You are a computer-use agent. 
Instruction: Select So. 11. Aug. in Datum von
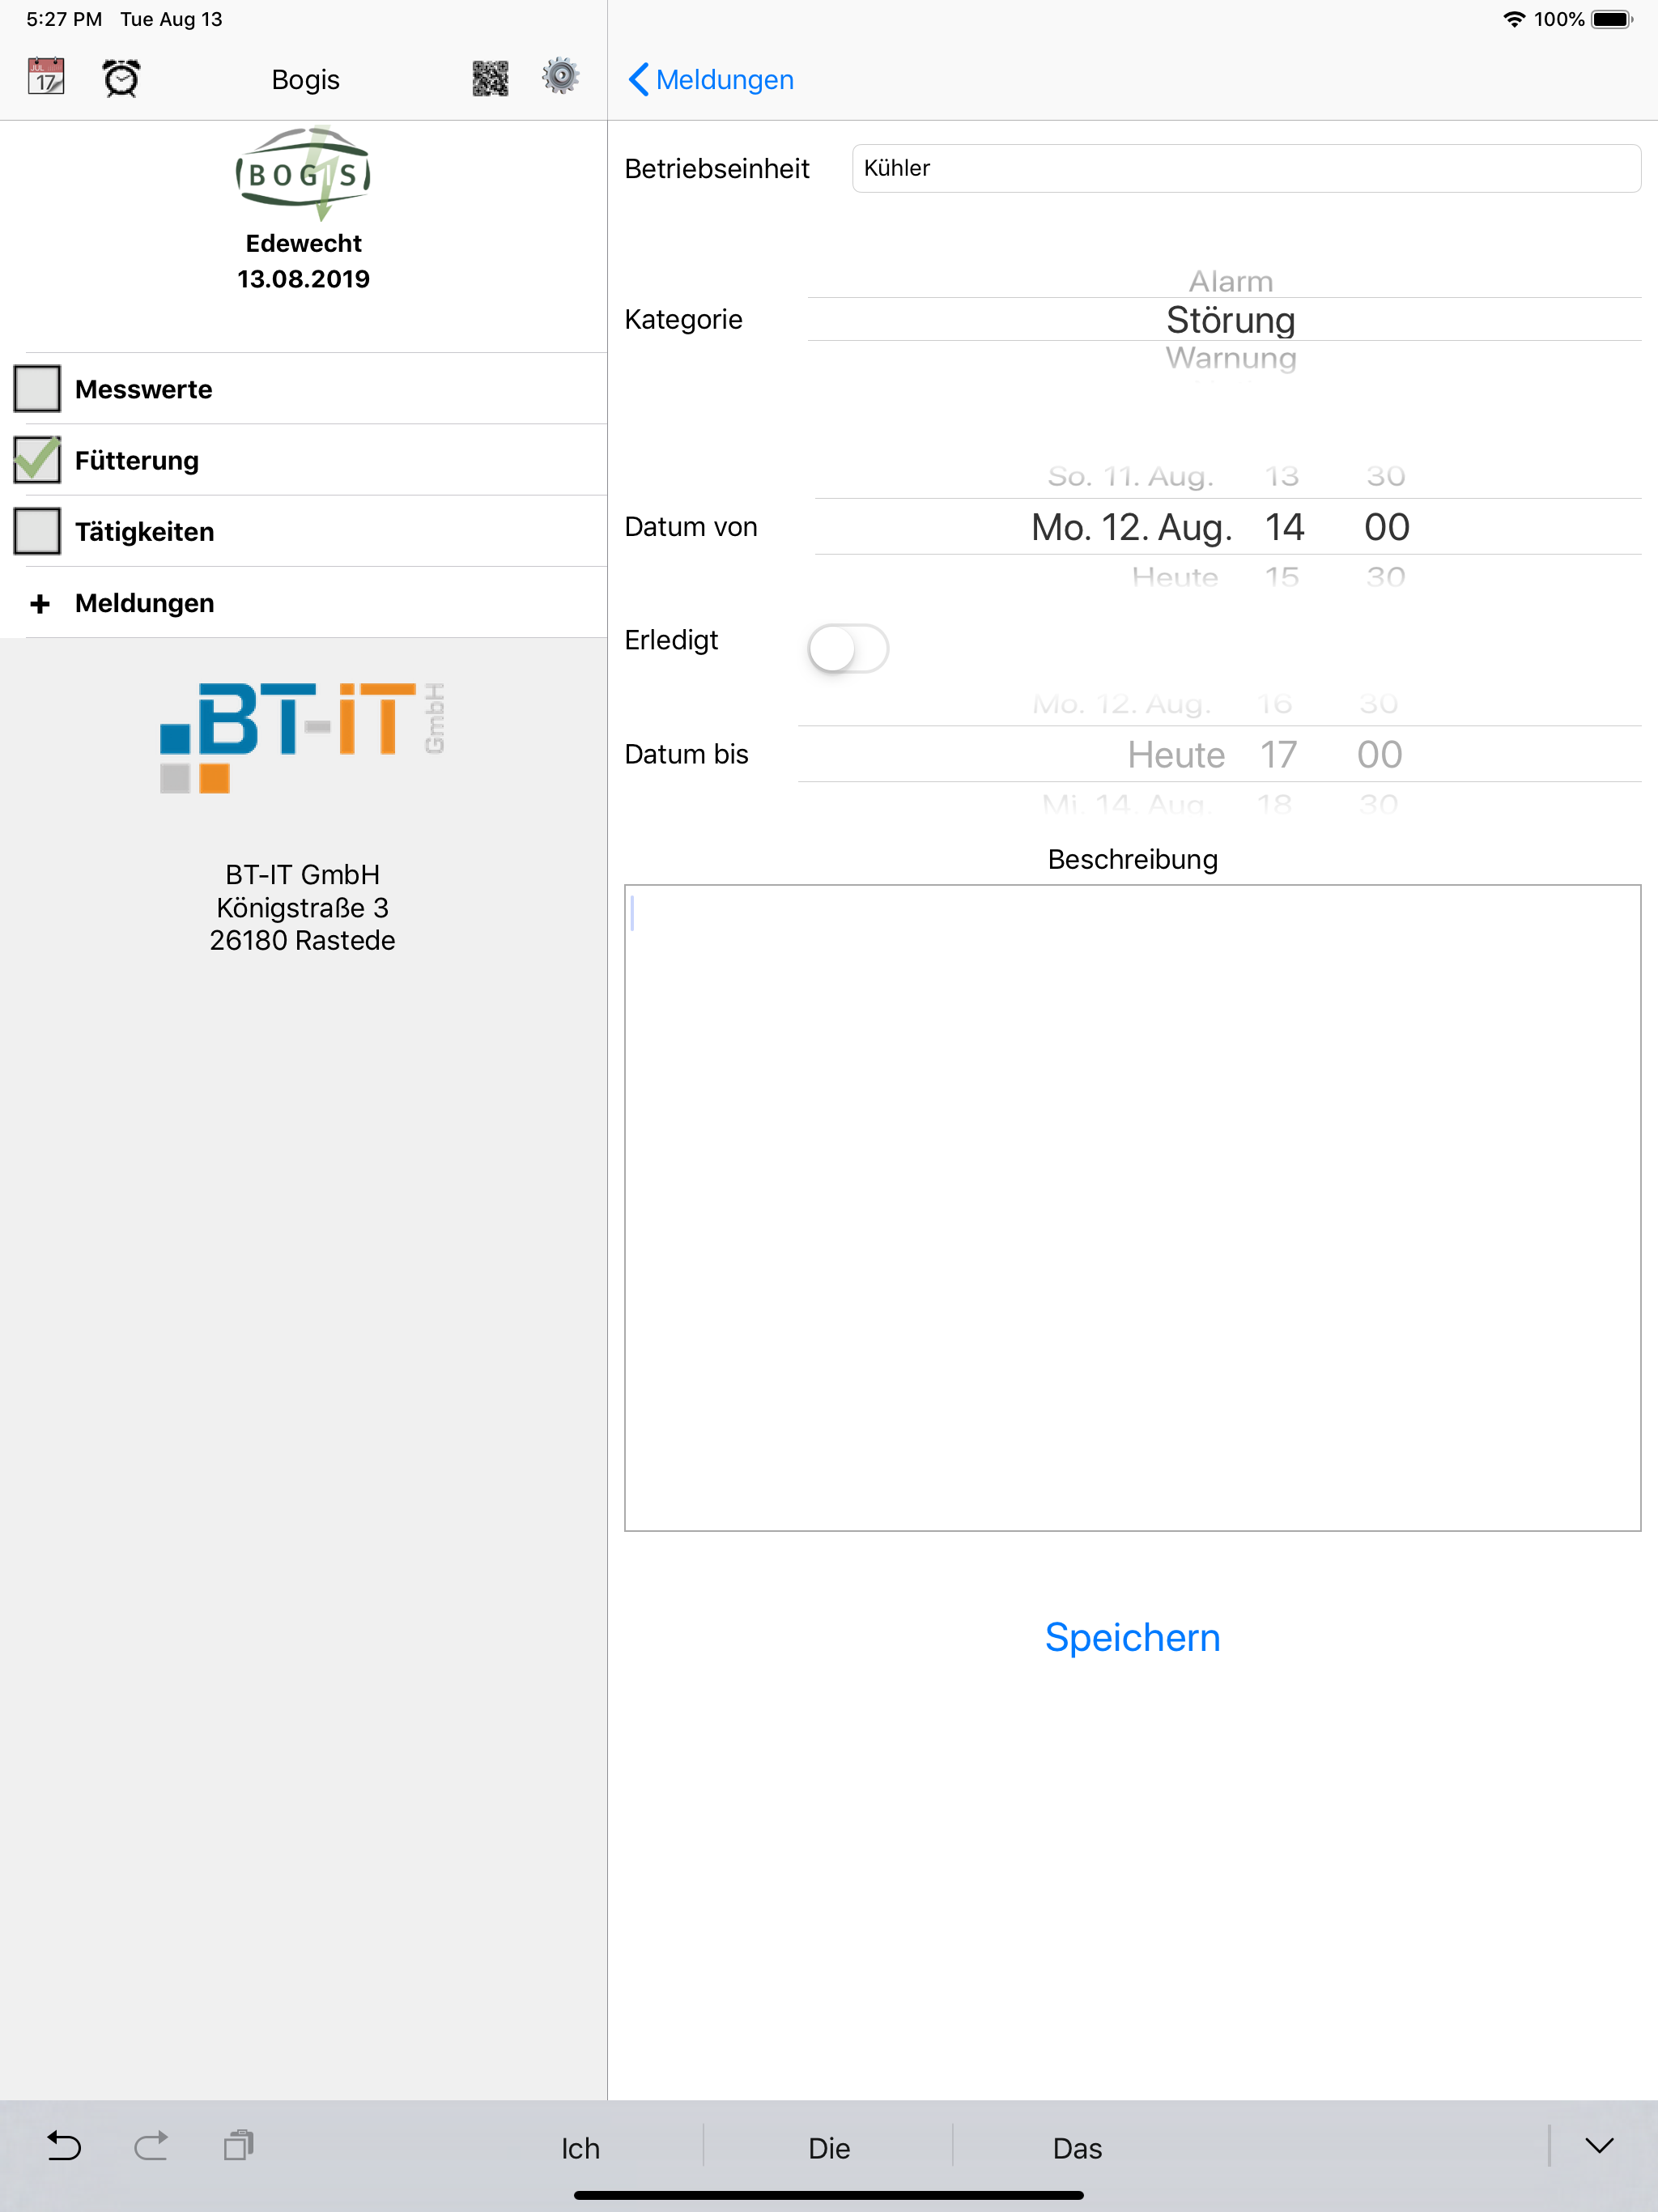(x=1130, y=476)
